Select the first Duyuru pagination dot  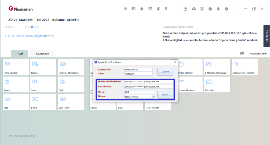pos(26,27)
